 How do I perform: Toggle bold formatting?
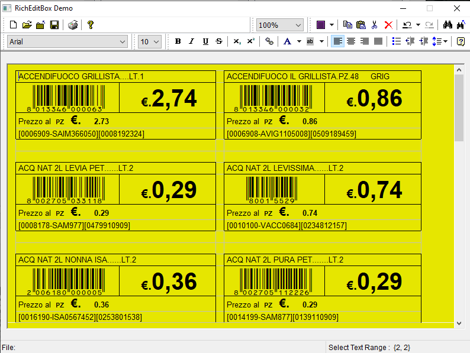point(178,41)
